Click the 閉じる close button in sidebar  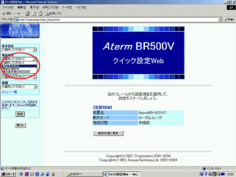point(20,125)
